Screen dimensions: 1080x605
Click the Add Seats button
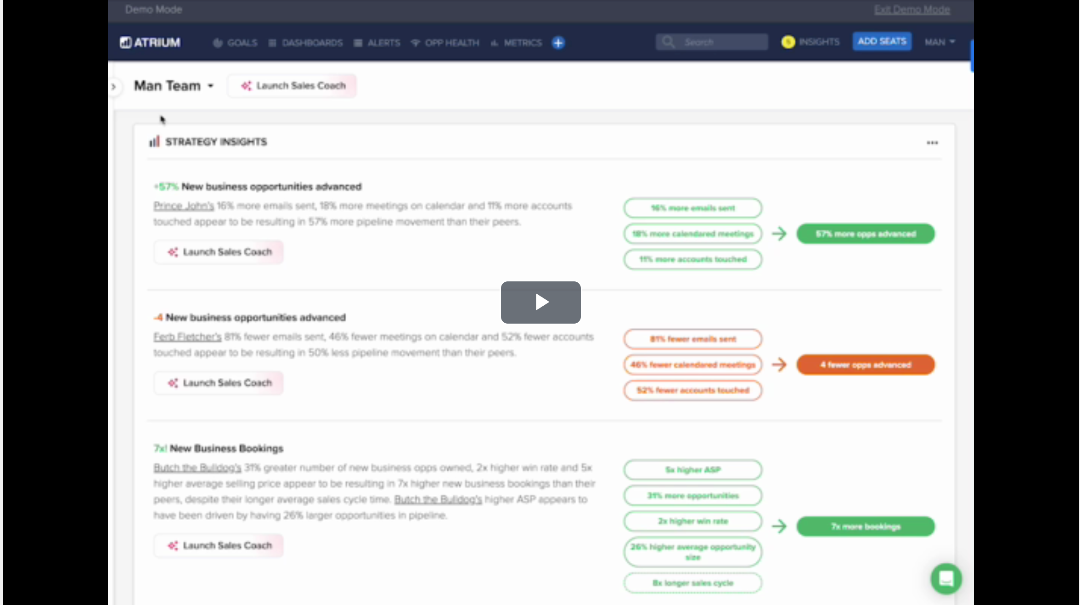tap(882, 41)
